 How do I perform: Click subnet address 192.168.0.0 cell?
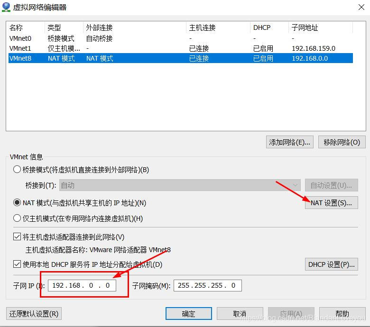point(310,58)
